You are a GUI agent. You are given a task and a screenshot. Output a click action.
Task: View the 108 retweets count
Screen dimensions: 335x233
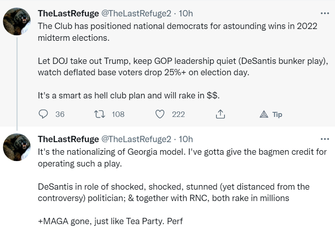[118, 114]
